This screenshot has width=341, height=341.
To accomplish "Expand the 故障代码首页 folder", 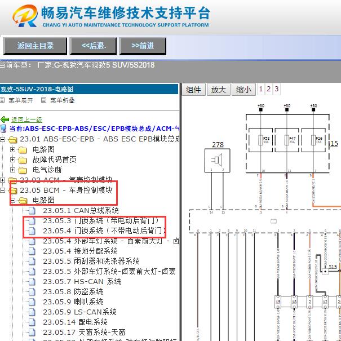I will 12,160.
